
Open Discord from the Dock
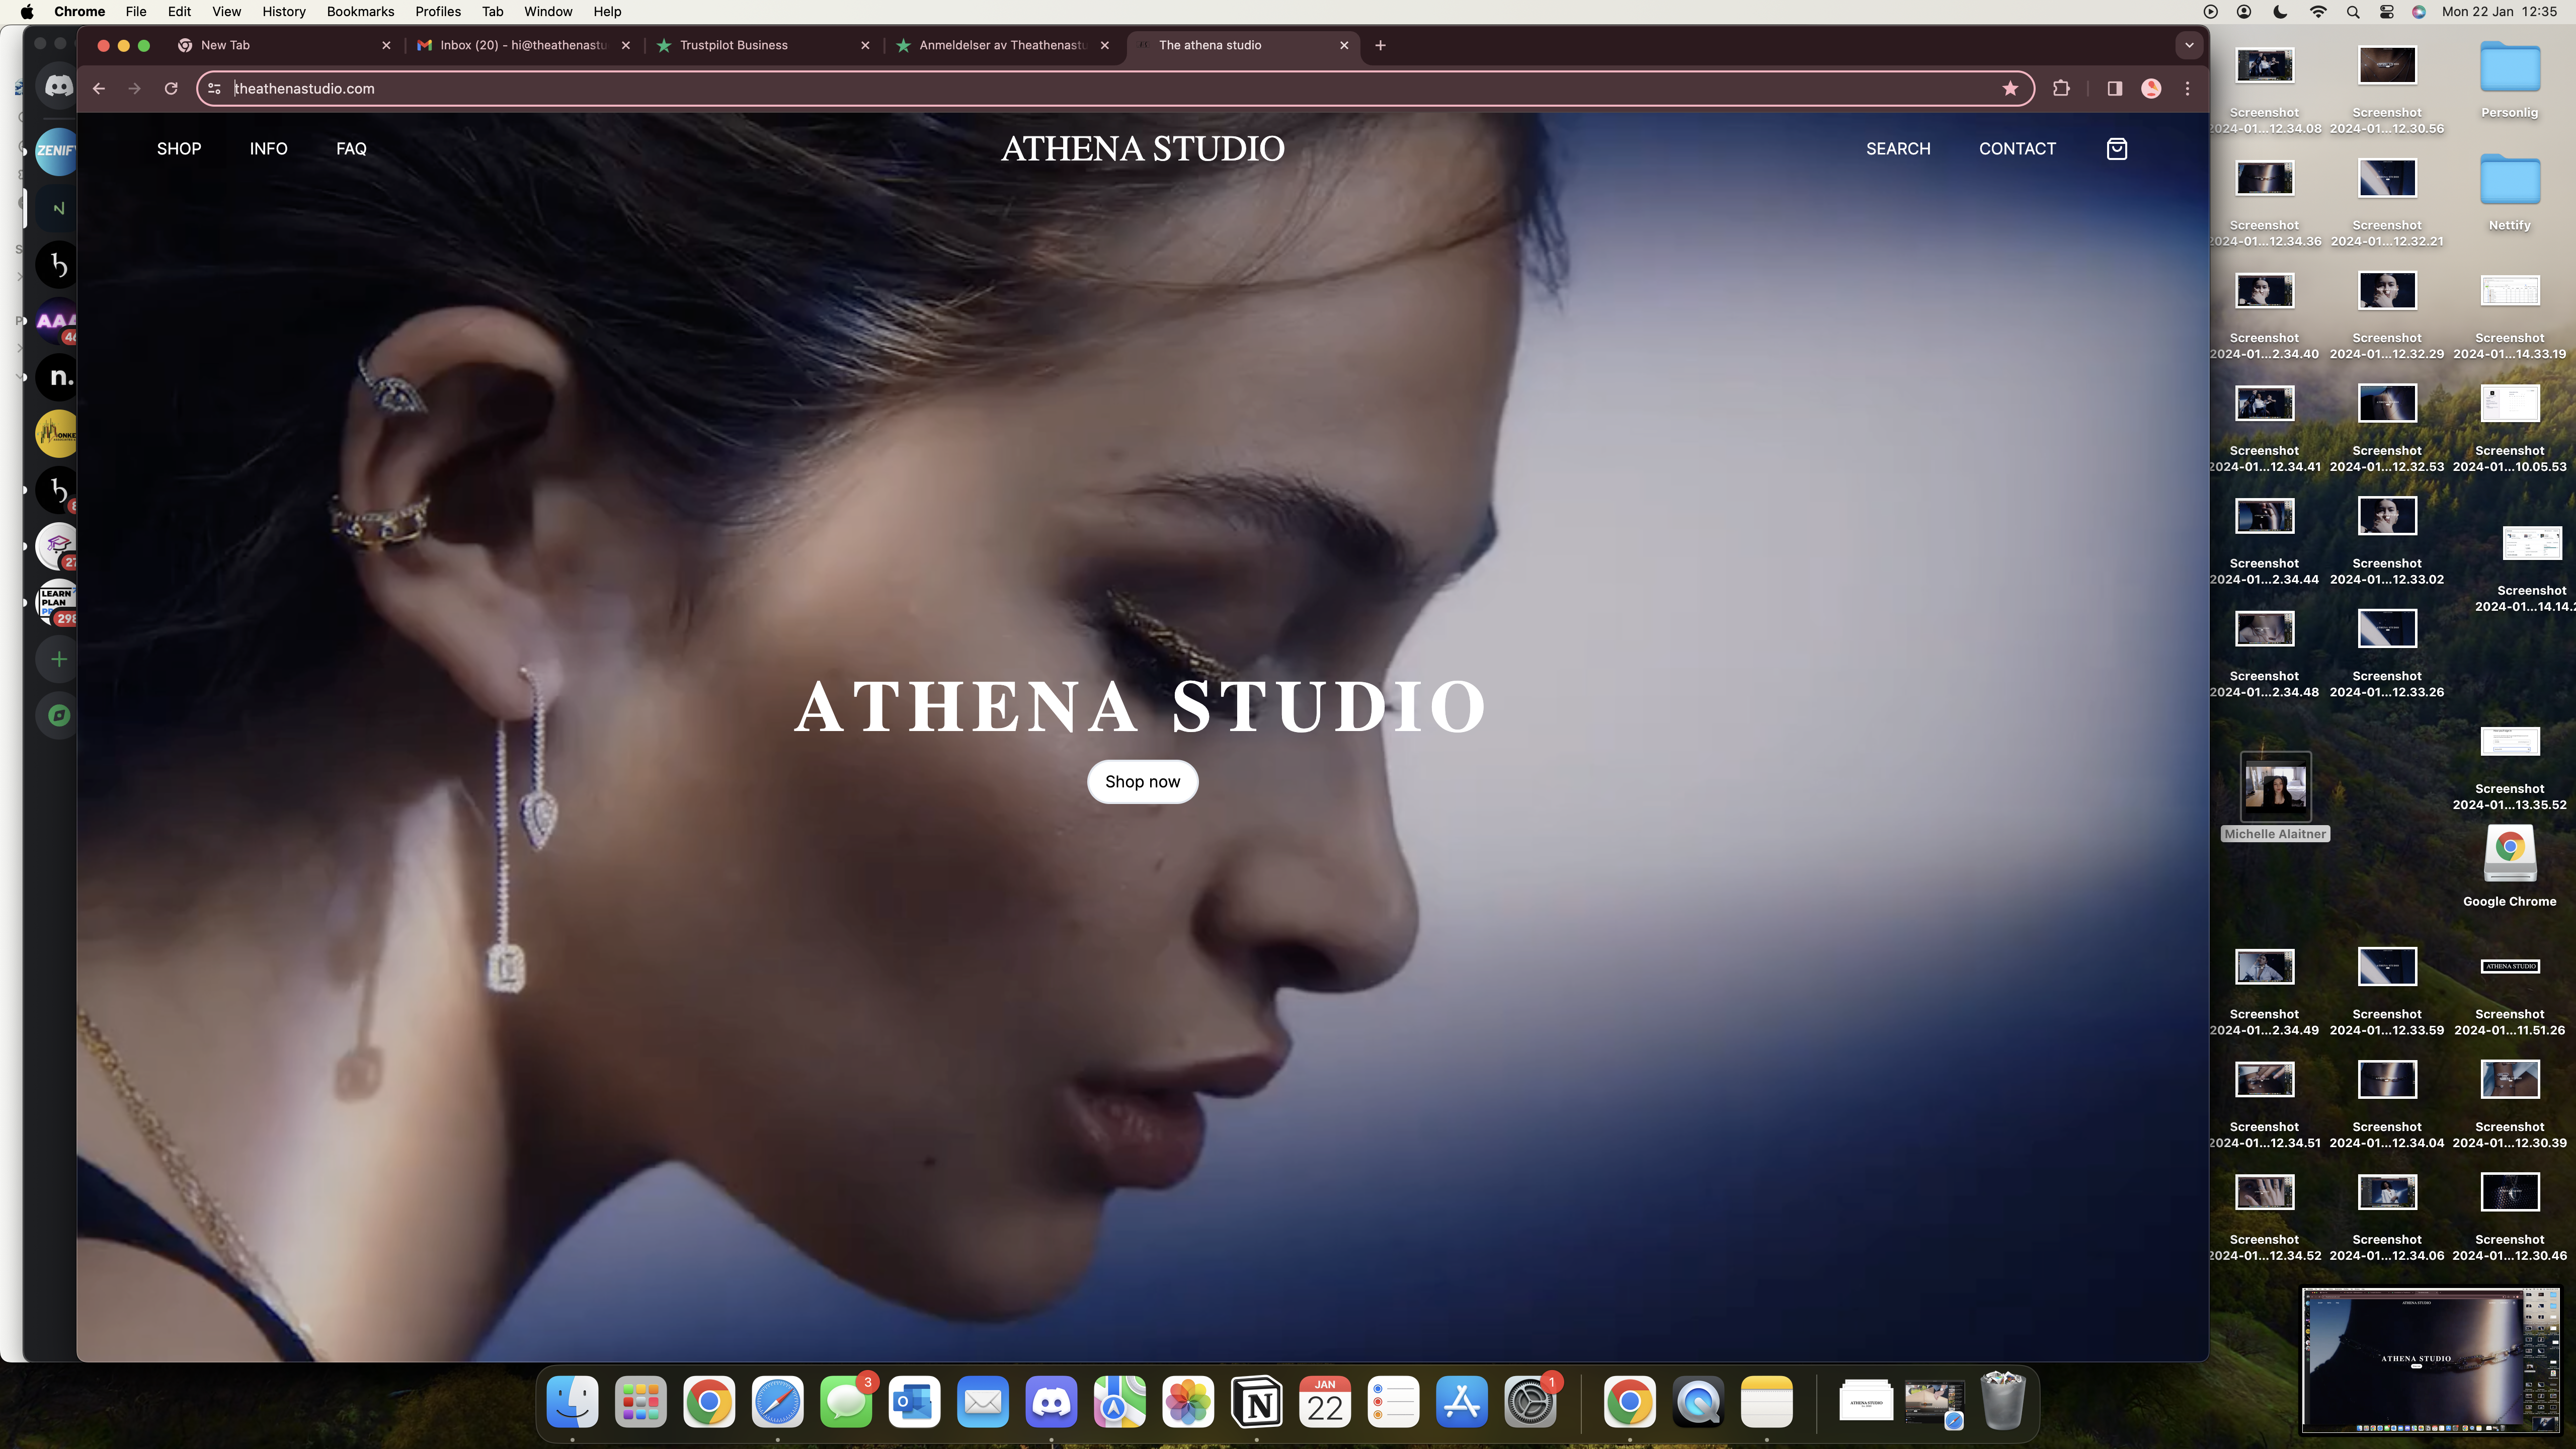click(x=1052, y=1402)
